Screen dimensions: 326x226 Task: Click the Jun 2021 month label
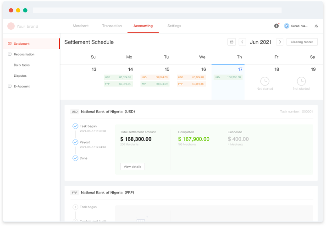[x=261, y=42]
